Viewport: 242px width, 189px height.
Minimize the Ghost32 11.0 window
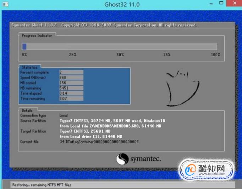pyautogui.click(x=211, y=4)
